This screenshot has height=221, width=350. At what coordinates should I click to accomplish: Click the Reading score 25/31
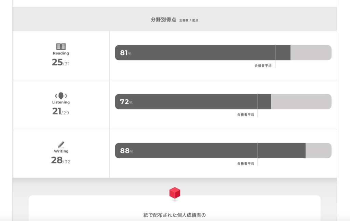click(x=60, y=63)
